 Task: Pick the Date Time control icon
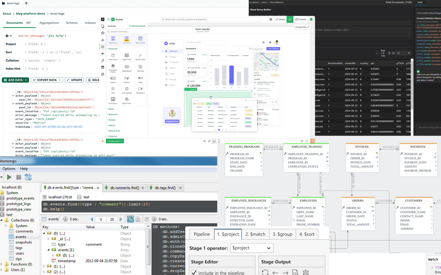click(x=126, y=99)
